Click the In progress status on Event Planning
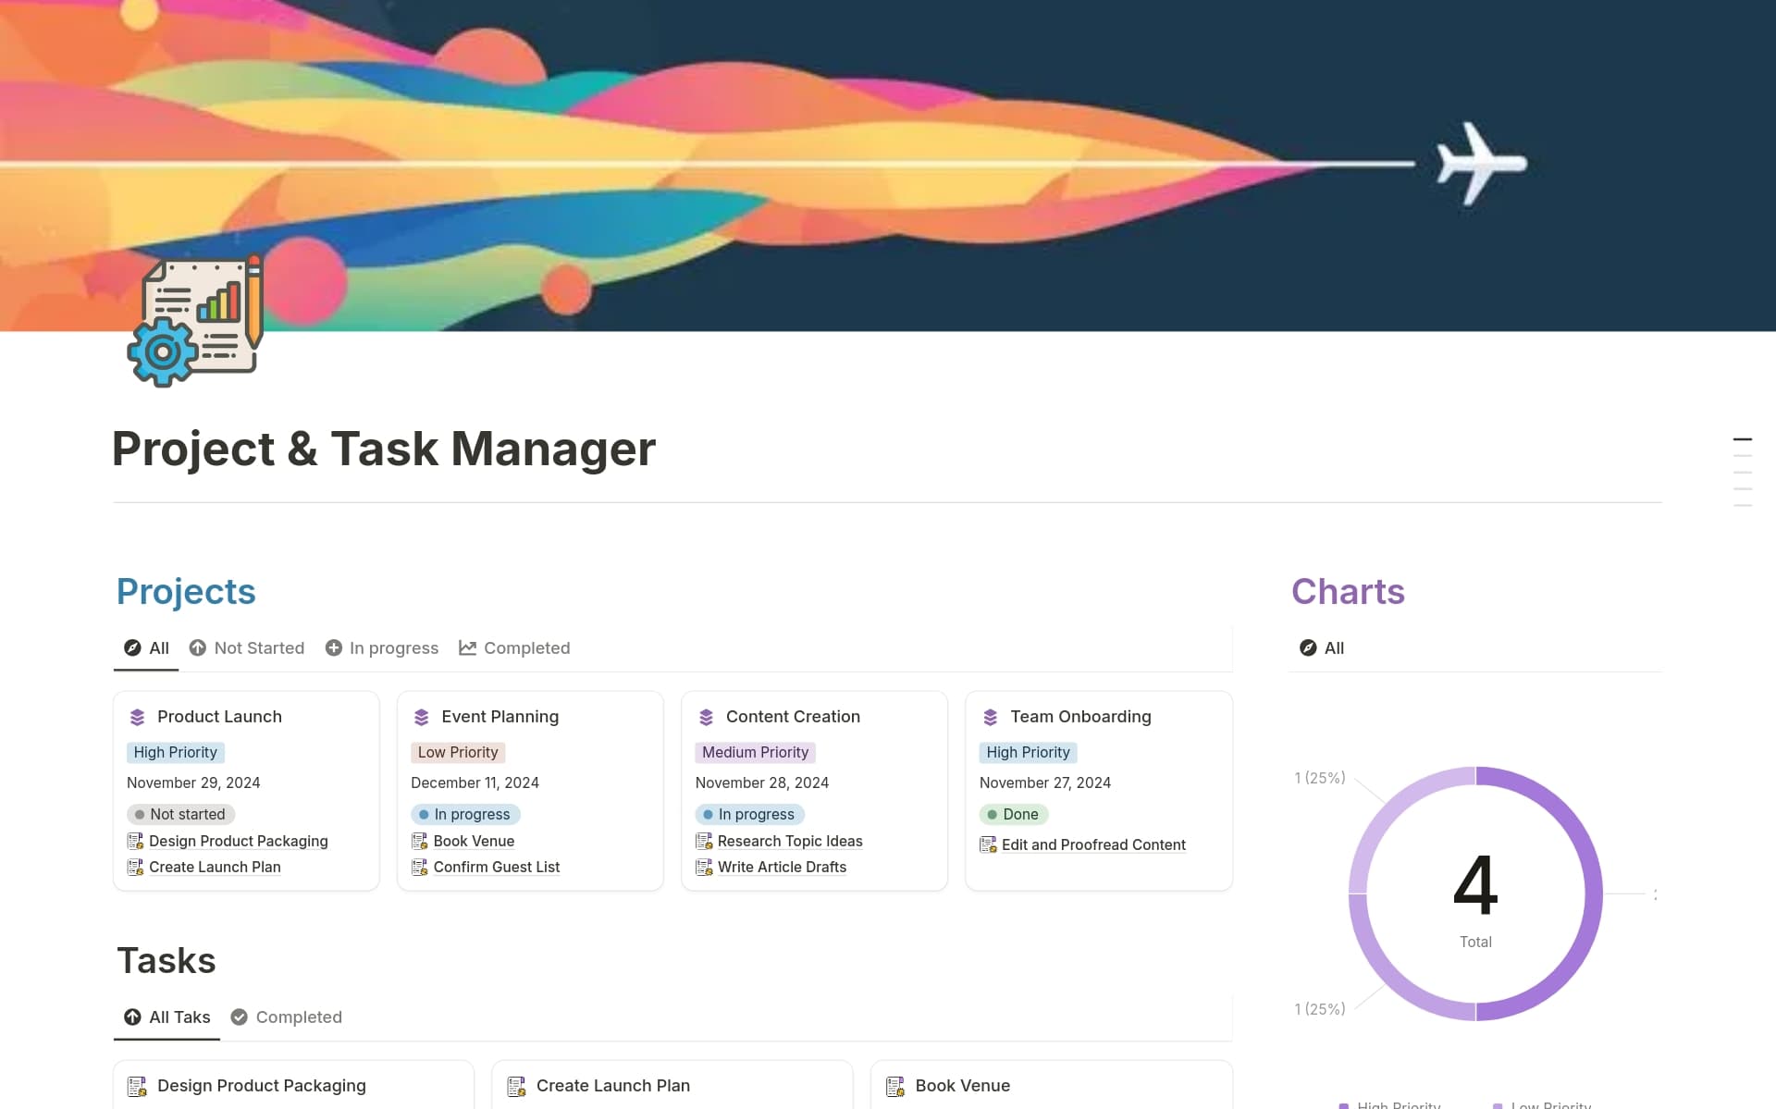The image size is (1776, 1109). coord(465,814)
